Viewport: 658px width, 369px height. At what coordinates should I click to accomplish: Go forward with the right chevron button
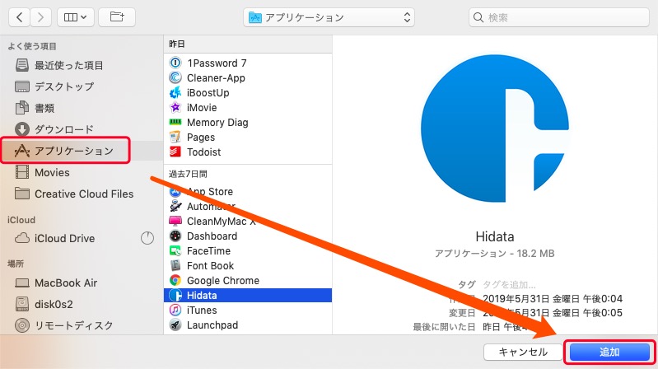40,17
